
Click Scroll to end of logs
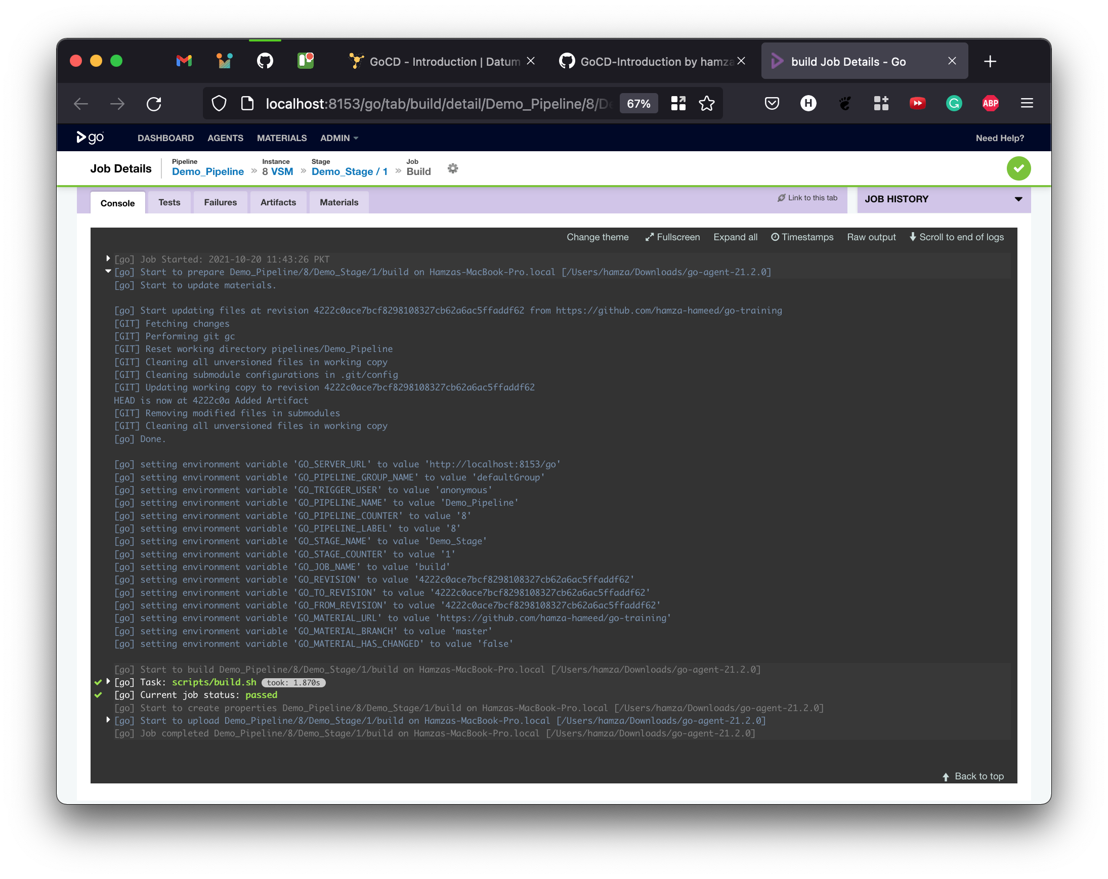pos(956,237)
